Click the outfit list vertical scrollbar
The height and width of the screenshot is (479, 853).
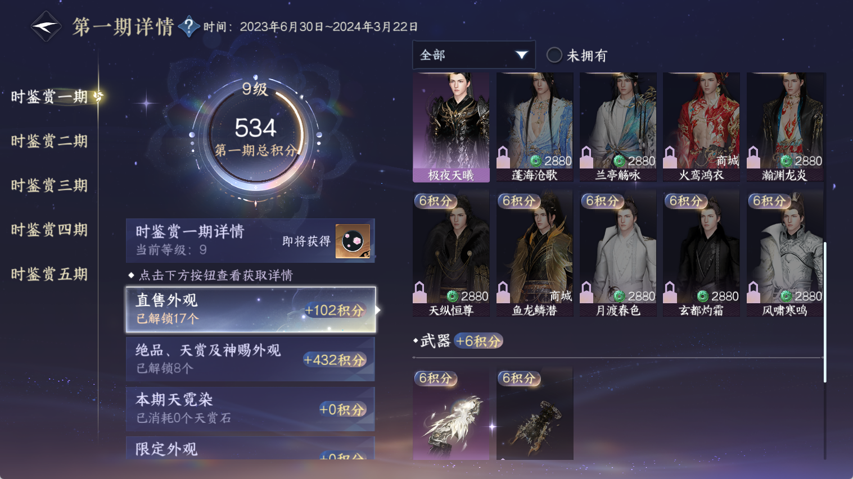(825, 312)
